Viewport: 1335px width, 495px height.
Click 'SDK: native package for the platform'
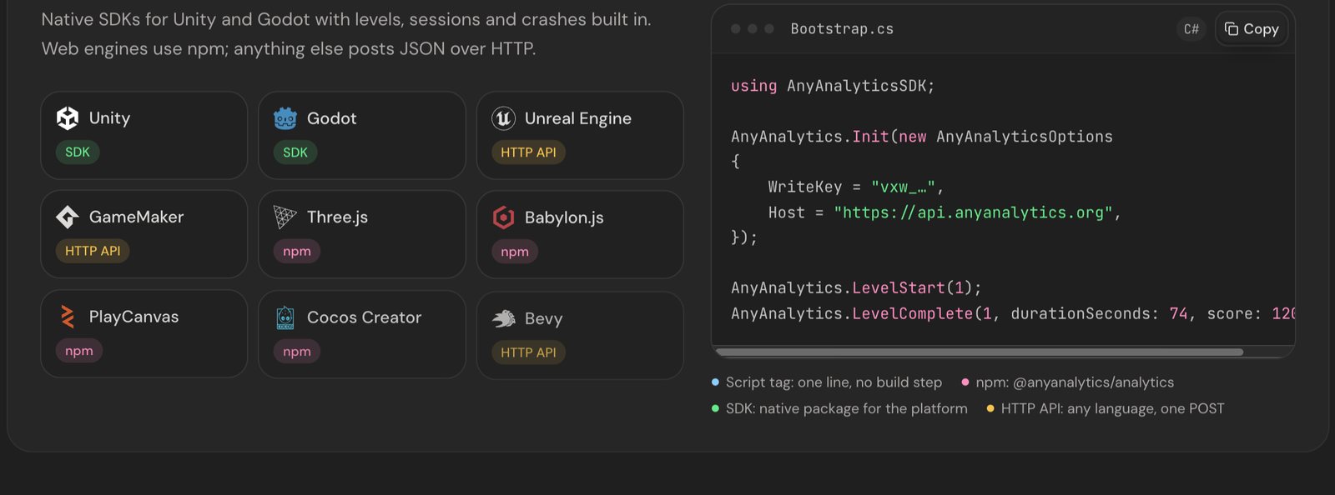click(847, 408)
